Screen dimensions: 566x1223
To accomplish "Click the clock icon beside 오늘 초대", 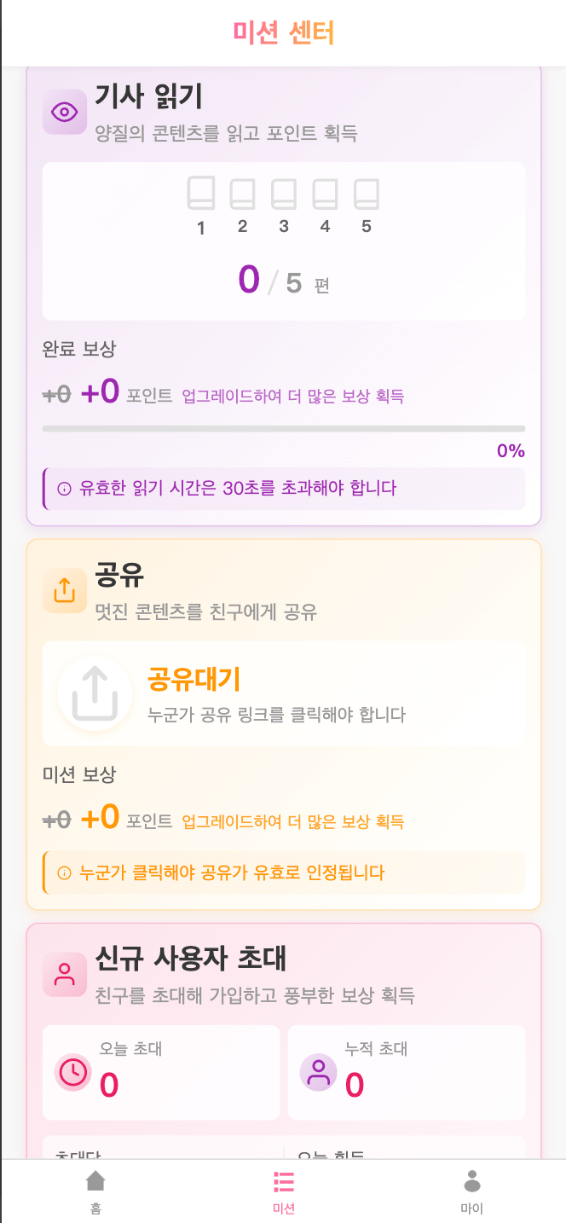I will click(x=72, y=1073).
